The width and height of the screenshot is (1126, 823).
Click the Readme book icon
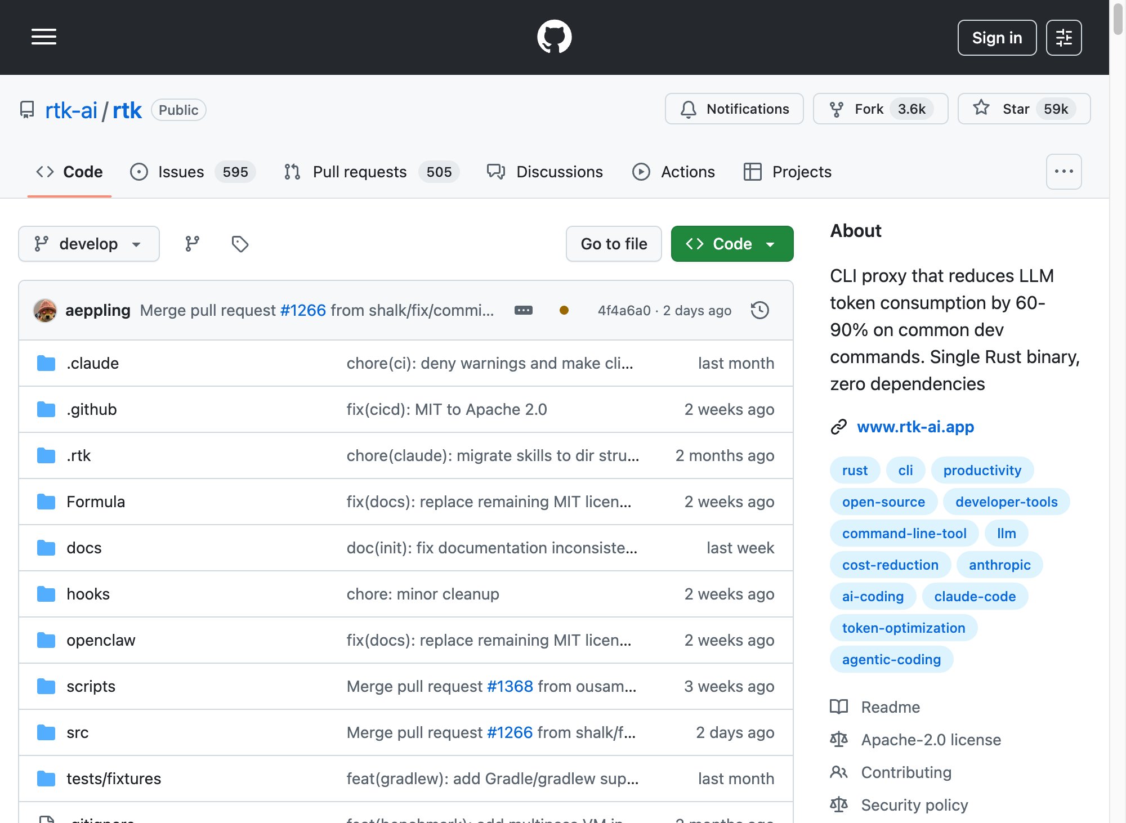[x=839, y=707]
